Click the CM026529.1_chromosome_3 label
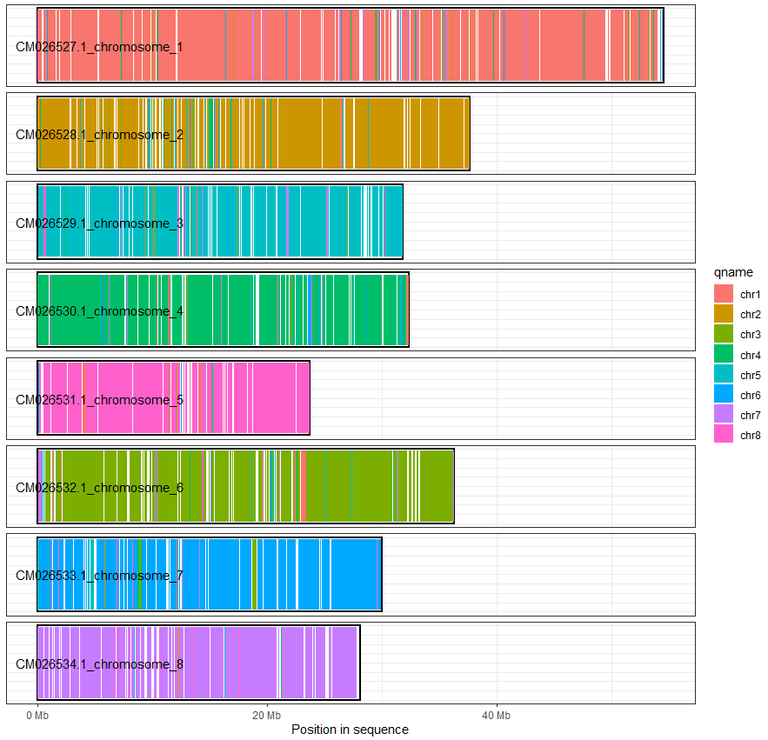 click(99, 223)
